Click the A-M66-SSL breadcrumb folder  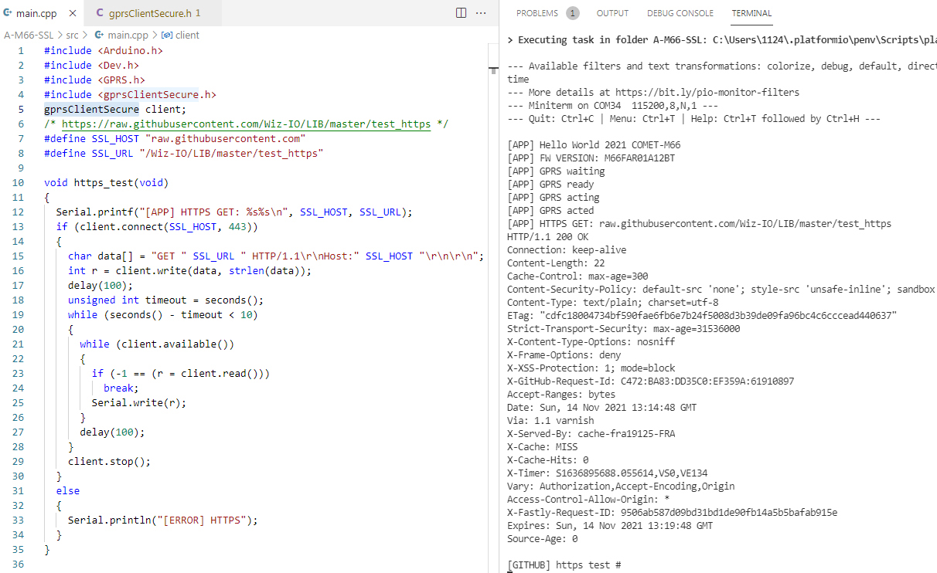click(x=28, y=35)
